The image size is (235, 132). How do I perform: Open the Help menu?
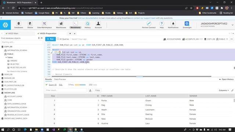click(x=162, y=25)
